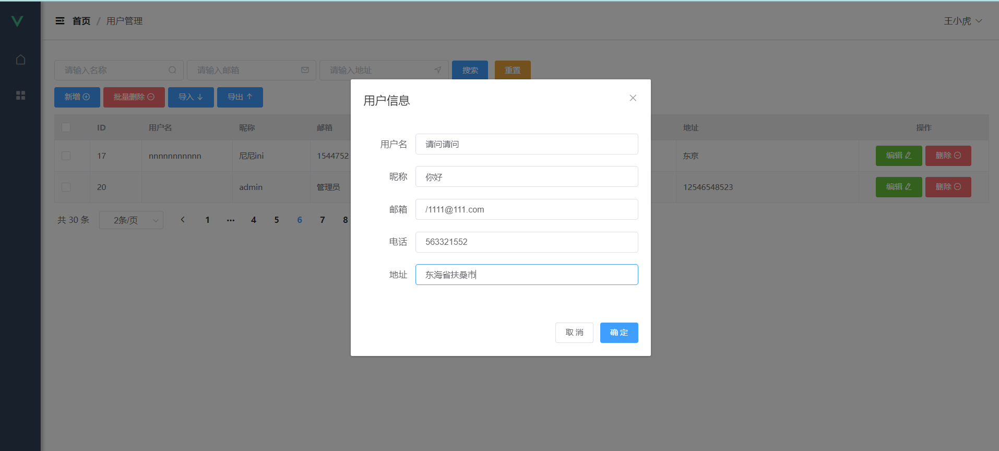
Task: Click the location arrow icon in address field
Action: tap(437, 70)
